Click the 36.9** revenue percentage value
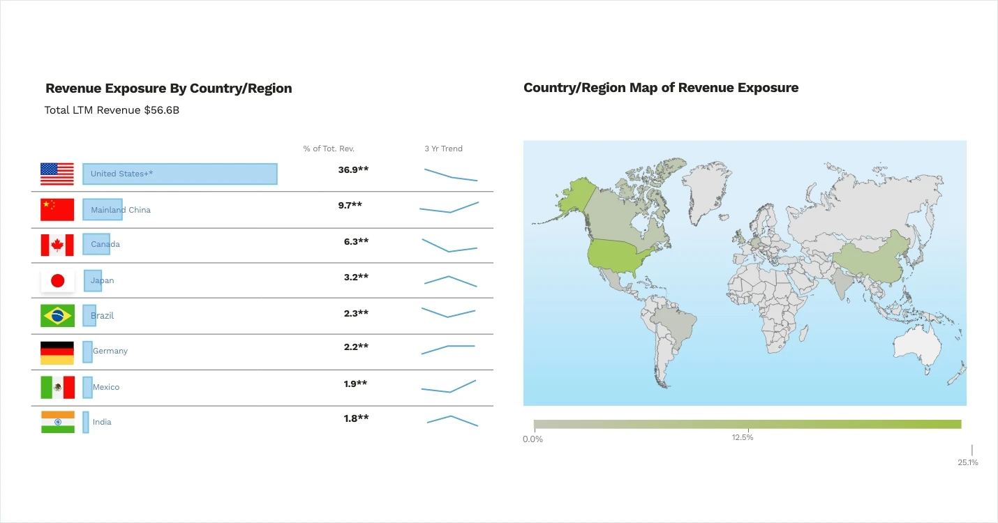 pyautogui.click(x=352, y=169)
